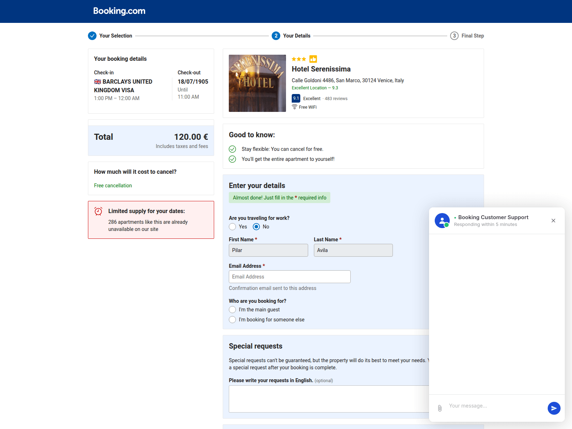Click the 483 reviews text
This screenshot has height=429, width=572.
tap(336, 99)
